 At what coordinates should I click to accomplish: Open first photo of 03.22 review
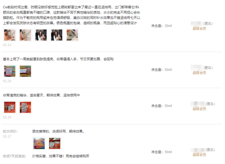coord(10,35)
